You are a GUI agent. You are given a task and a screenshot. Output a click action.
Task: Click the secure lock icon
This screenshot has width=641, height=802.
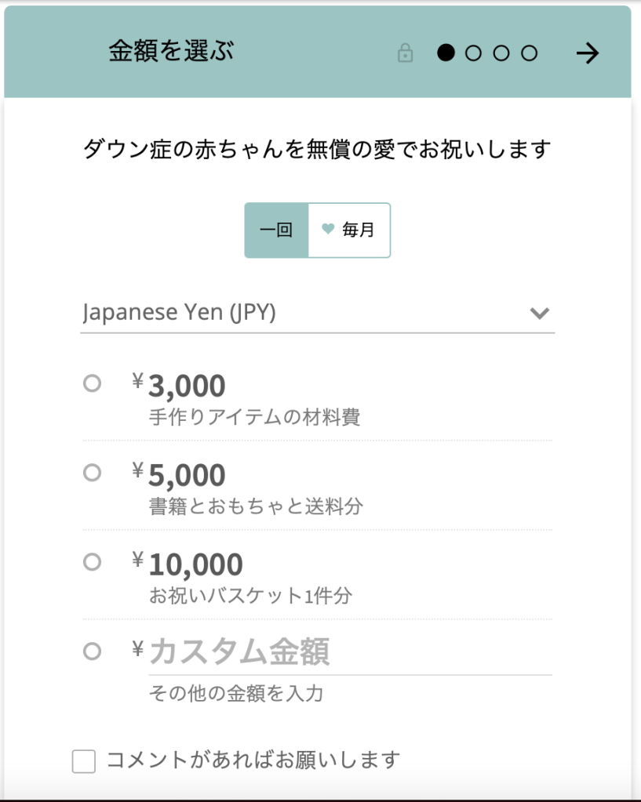[x=405, y=53]
